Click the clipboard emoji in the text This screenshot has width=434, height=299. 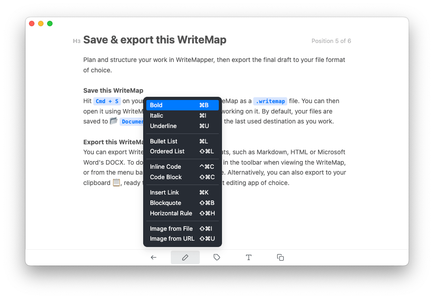pos(116,183)
